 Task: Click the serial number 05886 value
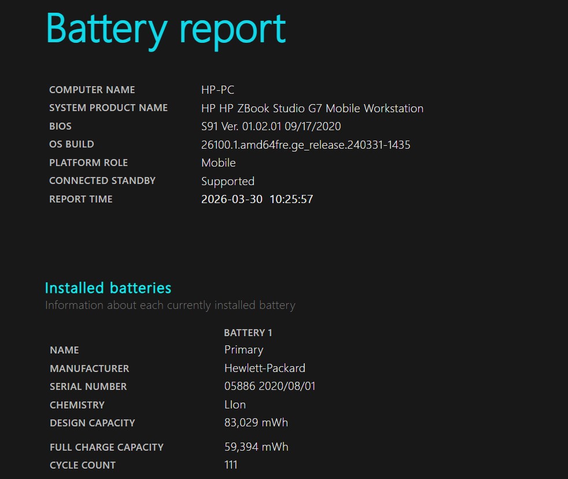(x=270, y=386)
